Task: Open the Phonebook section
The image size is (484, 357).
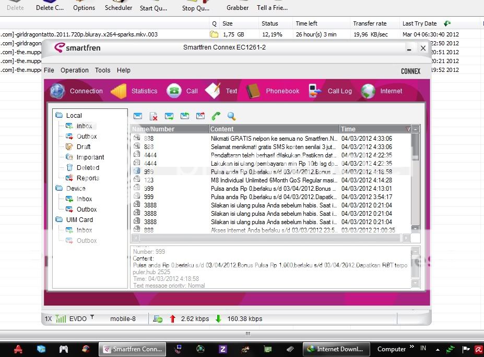Action: tap(273, 91)
